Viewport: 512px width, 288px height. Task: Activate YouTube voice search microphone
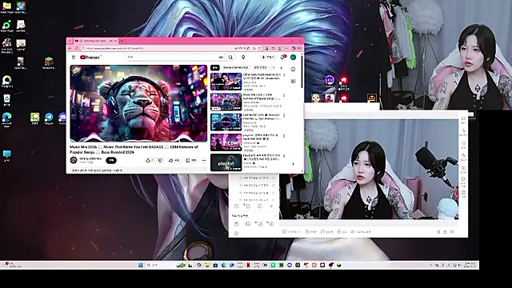[x=243, y=58]
